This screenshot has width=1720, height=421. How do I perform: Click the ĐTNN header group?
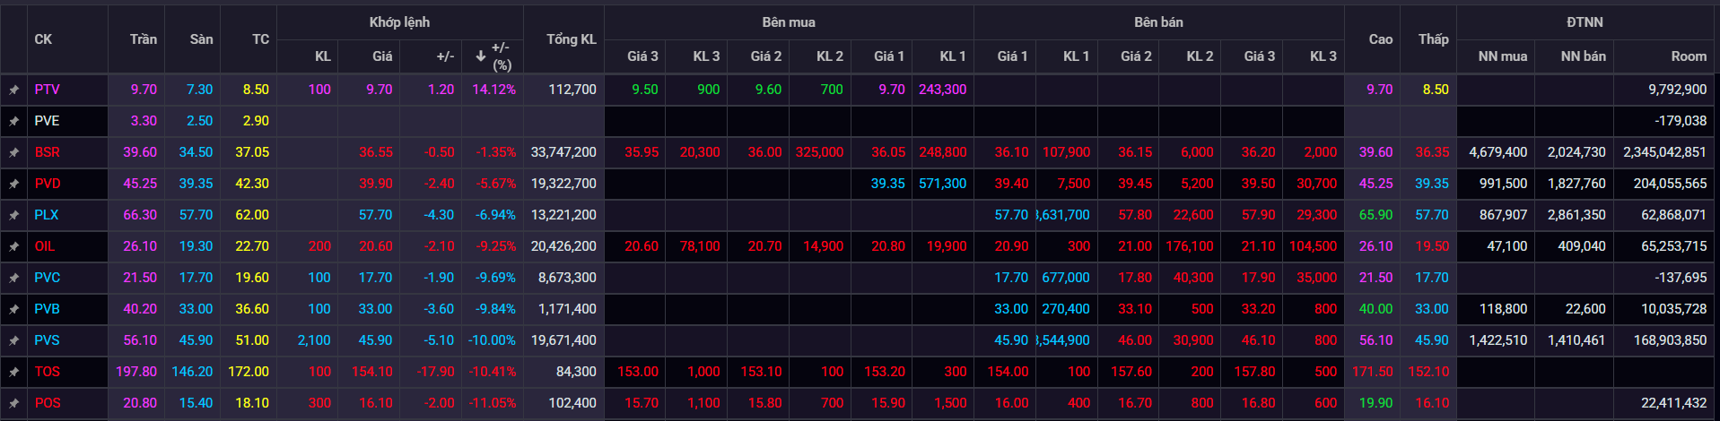tap(1584, 22)
